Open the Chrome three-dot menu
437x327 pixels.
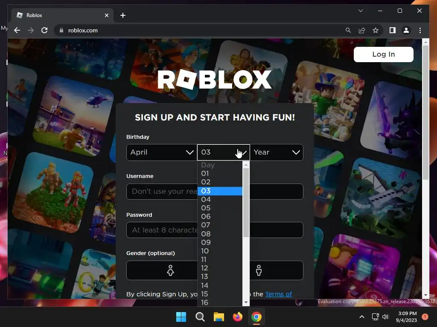point(420,30)
